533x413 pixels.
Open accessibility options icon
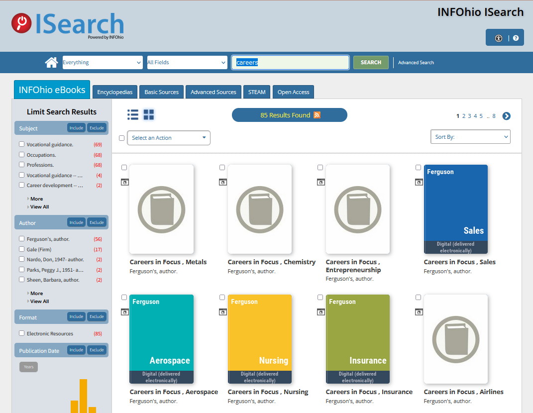tap(498, 38)
